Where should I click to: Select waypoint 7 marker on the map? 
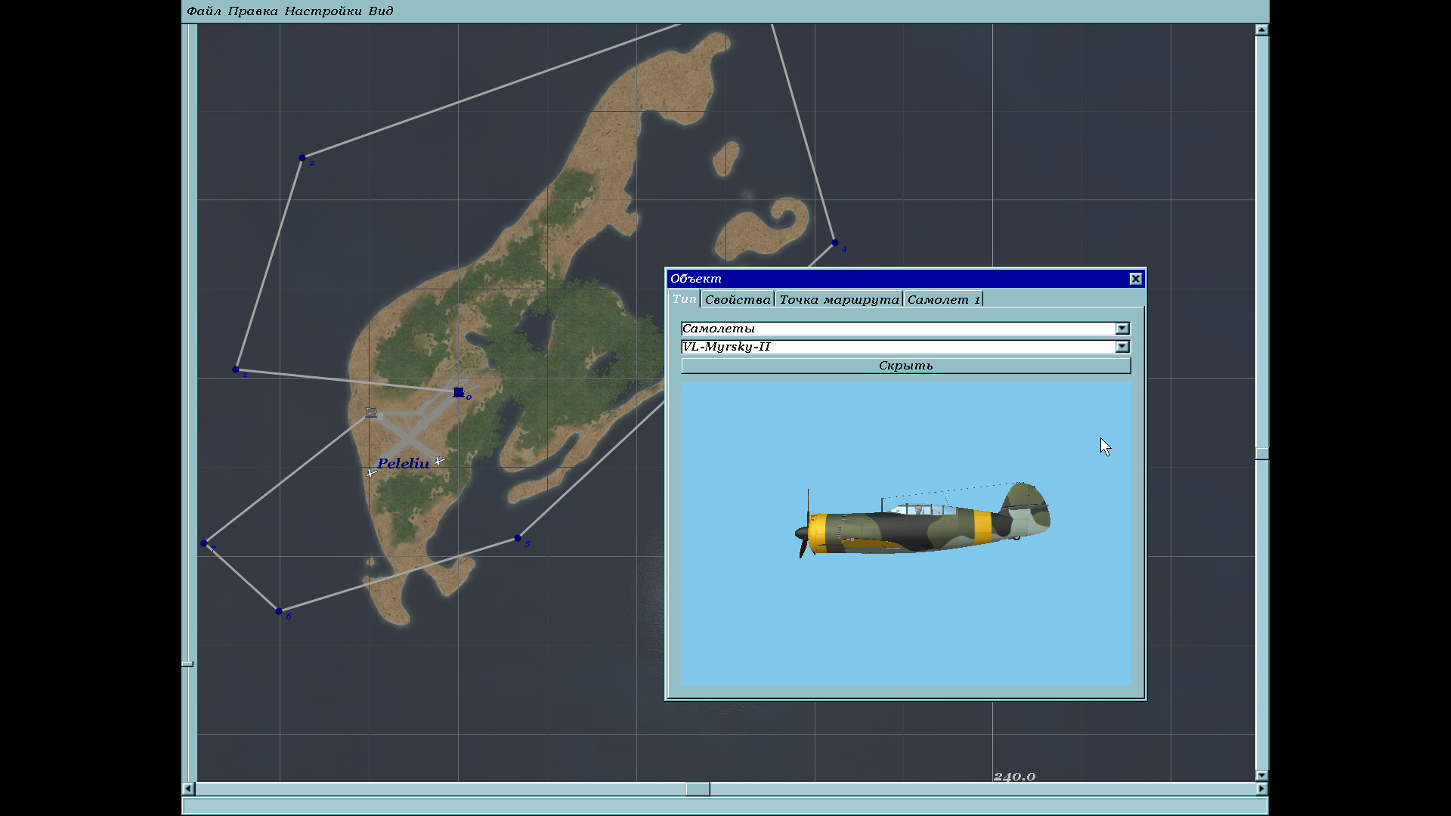pos(204,543)
